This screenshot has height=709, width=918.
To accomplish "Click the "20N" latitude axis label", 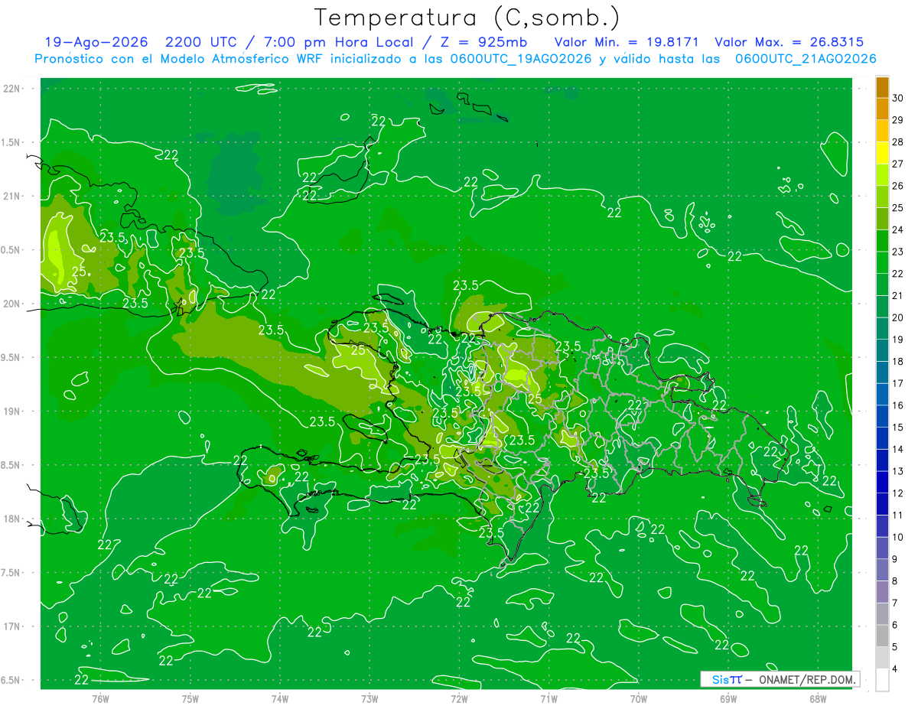I will tap(12, 304).
